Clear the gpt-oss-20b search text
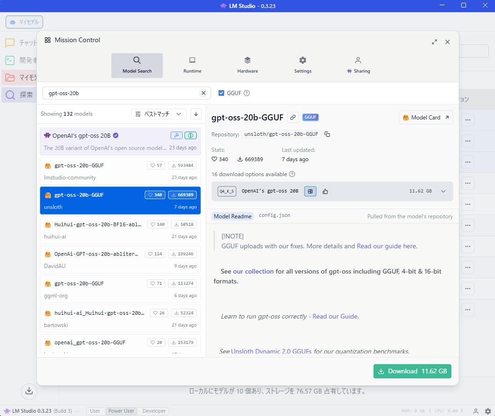 coord(203,93)
